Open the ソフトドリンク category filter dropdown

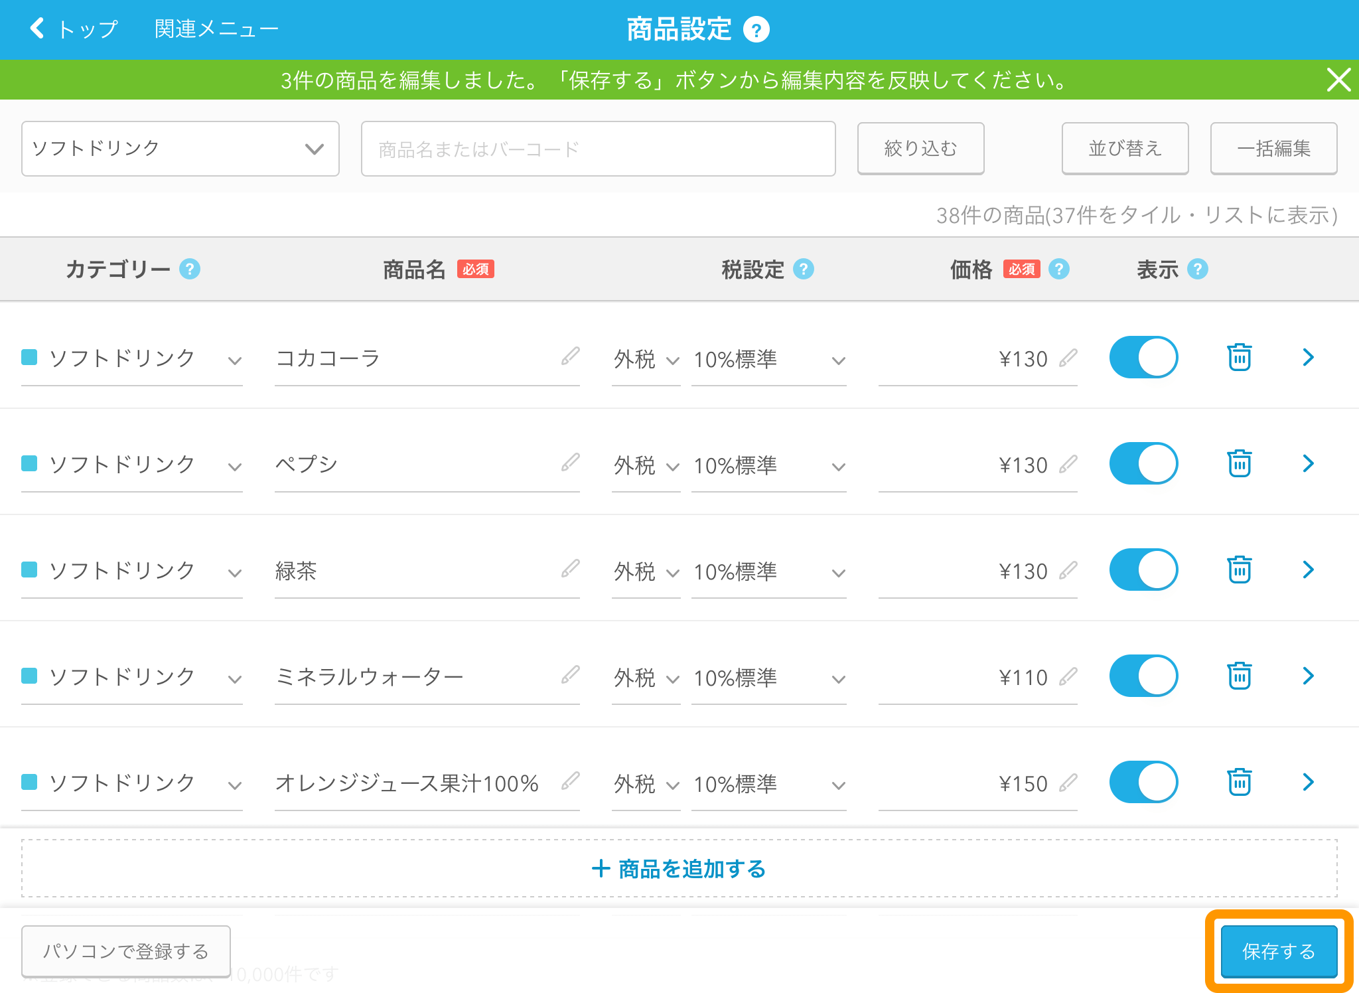coord(179,149)
